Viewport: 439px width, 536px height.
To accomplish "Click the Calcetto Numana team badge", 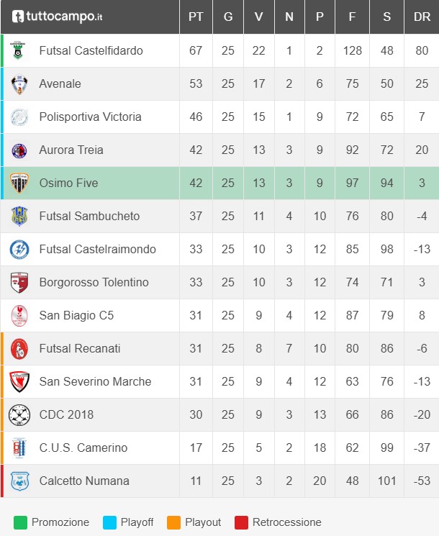I will [19, 481].
